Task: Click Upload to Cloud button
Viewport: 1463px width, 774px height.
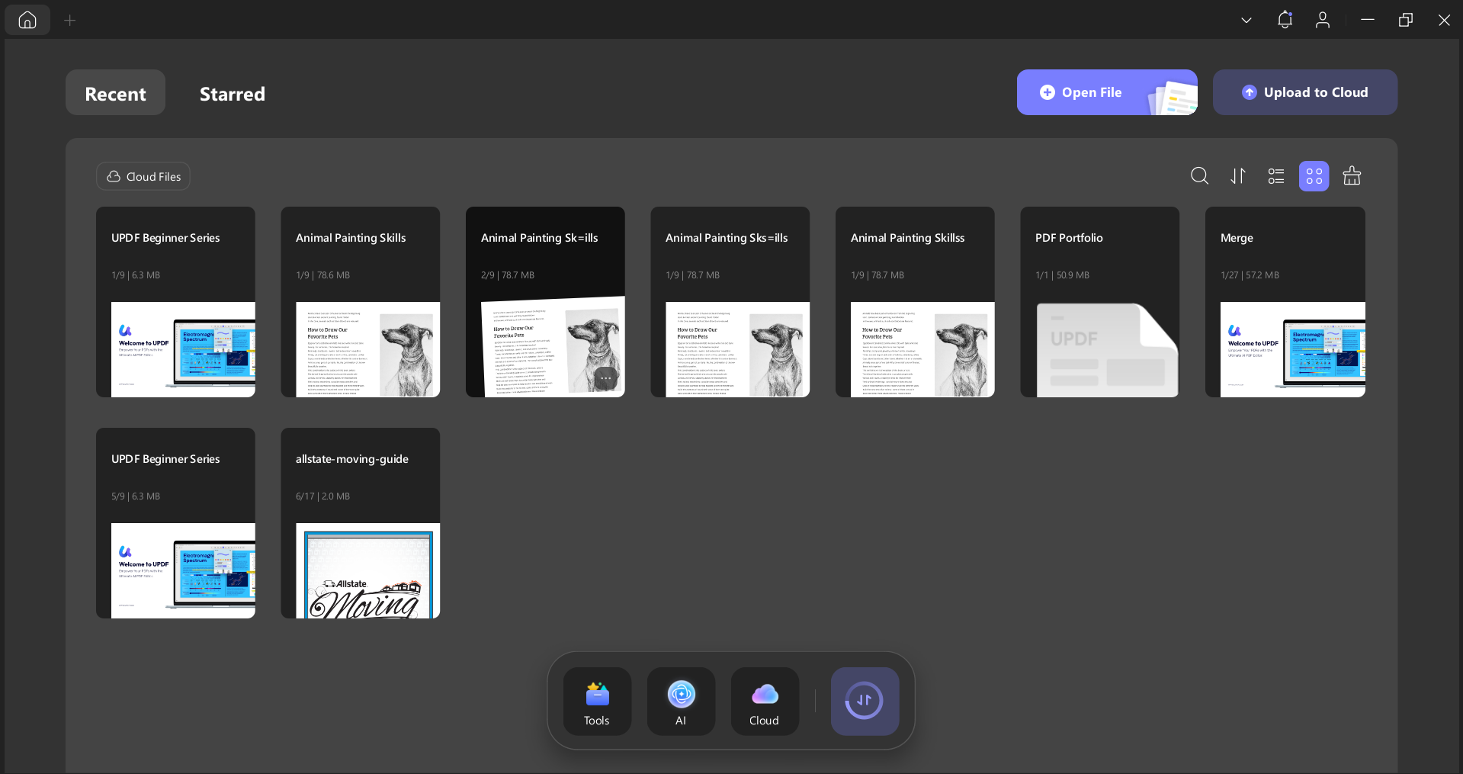Action: coord(1304,92)
